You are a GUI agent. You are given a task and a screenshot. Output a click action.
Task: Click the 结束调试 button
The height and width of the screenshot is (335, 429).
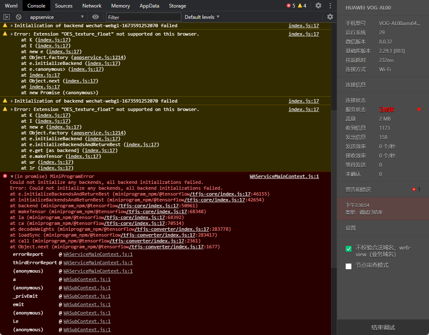[383, 327]
